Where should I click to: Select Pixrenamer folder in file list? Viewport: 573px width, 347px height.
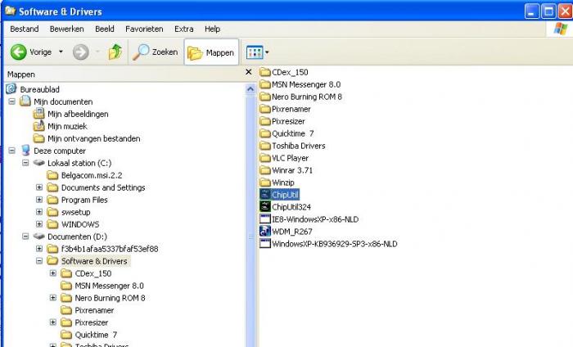[285, 109]
